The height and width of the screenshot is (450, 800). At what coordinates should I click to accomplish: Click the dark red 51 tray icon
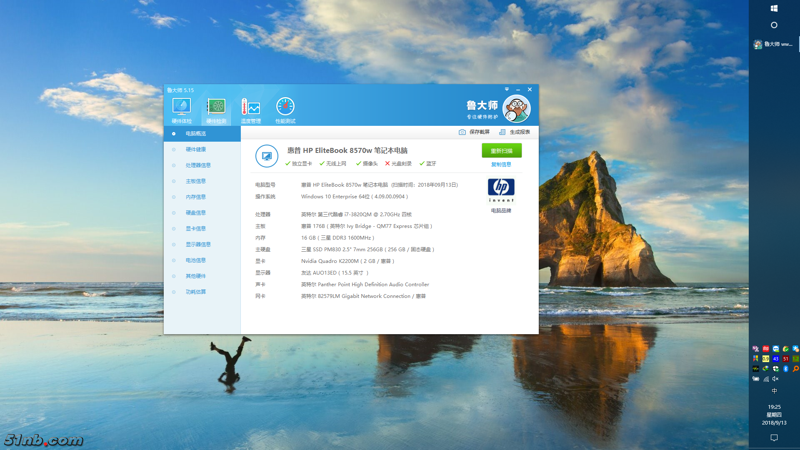point(786,359)
